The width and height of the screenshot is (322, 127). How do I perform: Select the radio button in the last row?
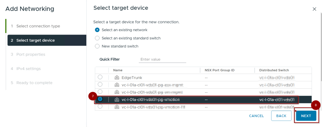click(x=100, y=107)
